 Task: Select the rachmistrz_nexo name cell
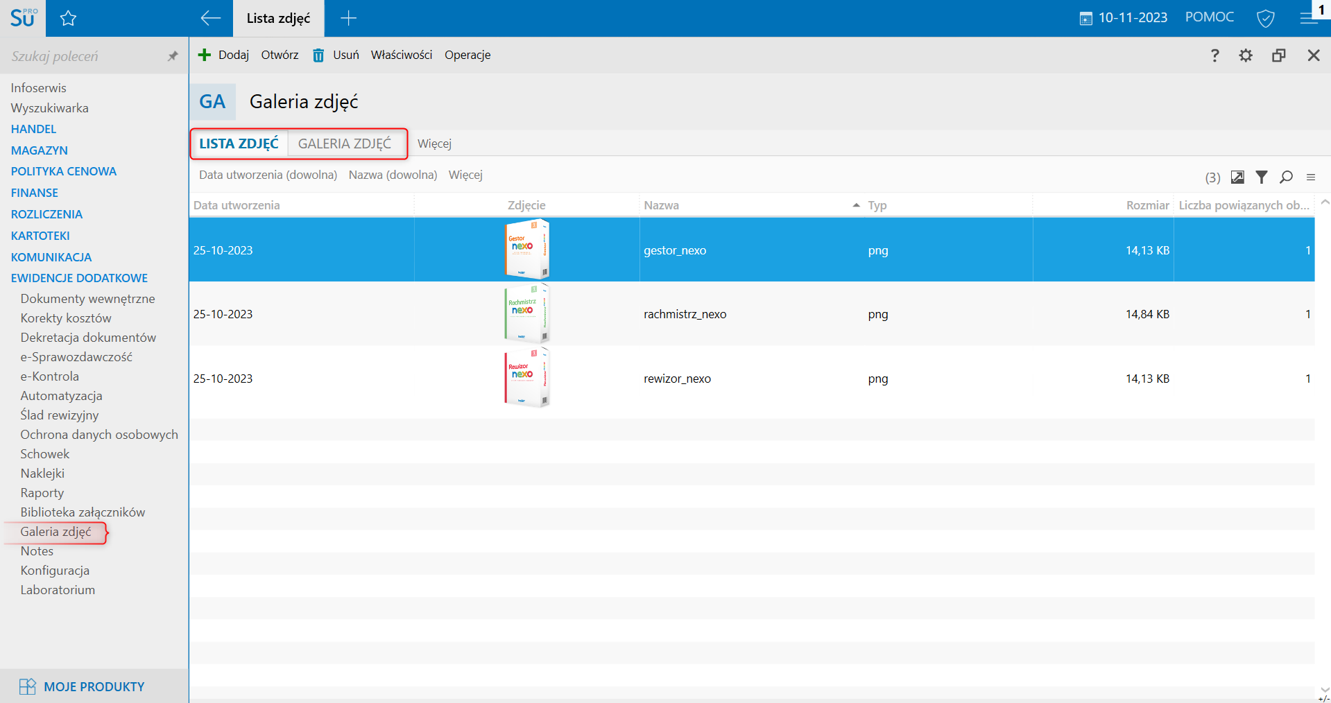click(685, 314)
